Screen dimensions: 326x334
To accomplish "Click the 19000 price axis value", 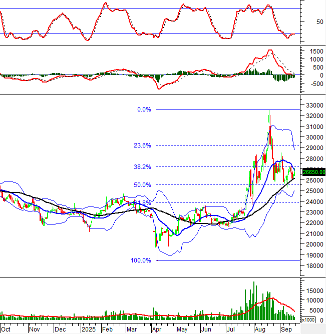I will coord(314,255).
